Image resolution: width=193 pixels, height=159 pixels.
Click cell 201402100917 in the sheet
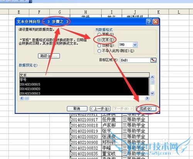86,120
